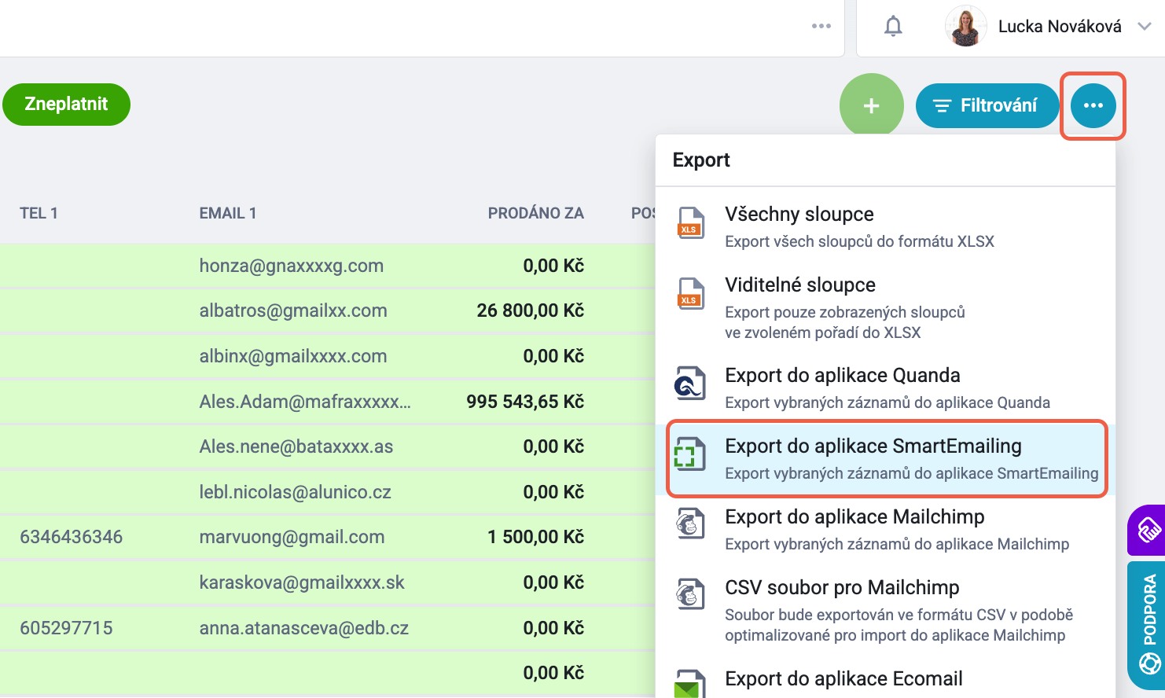Click phone number 605297715
This screenshot has height=698, width=1165.
[66, 628]
